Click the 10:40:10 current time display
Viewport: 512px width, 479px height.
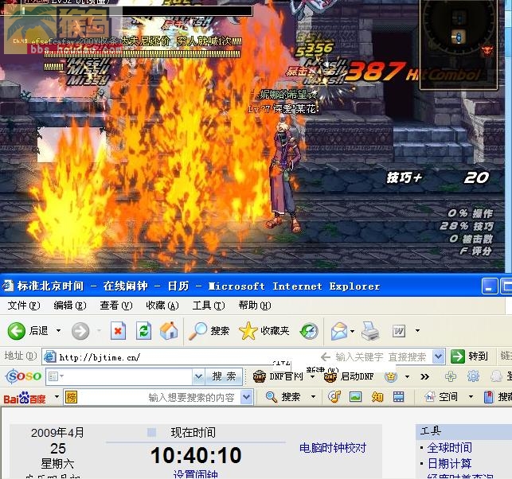click(196, 455)
